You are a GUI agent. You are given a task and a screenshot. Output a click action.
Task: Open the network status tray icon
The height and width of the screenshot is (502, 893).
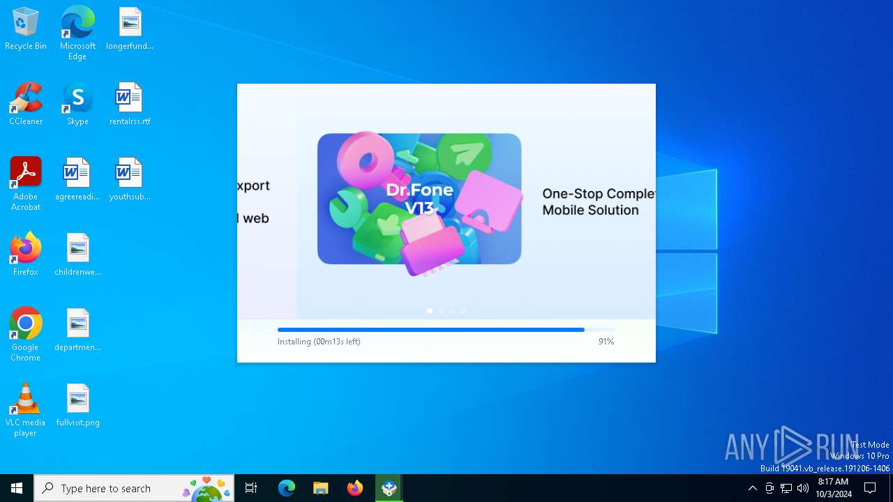pos(786,488)
